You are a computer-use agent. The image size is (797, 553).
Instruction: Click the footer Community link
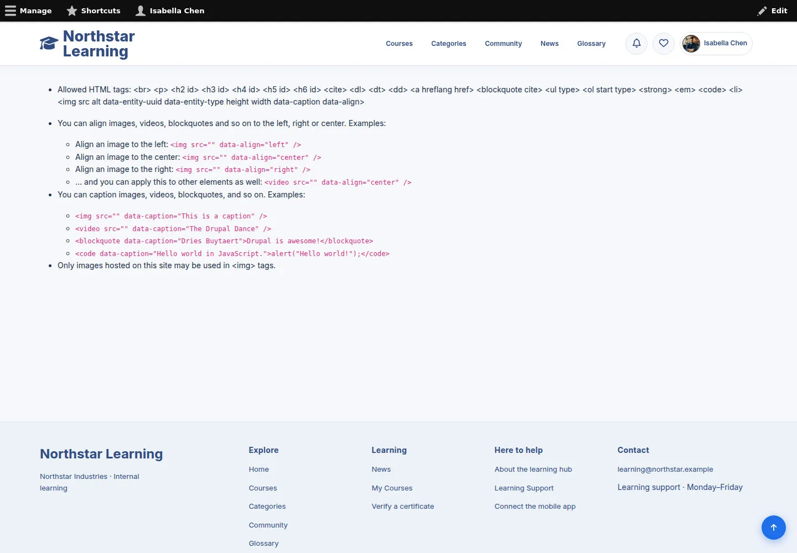click(268, 525)
